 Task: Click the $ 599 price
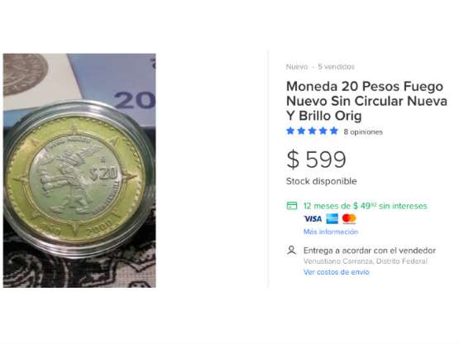316,160
